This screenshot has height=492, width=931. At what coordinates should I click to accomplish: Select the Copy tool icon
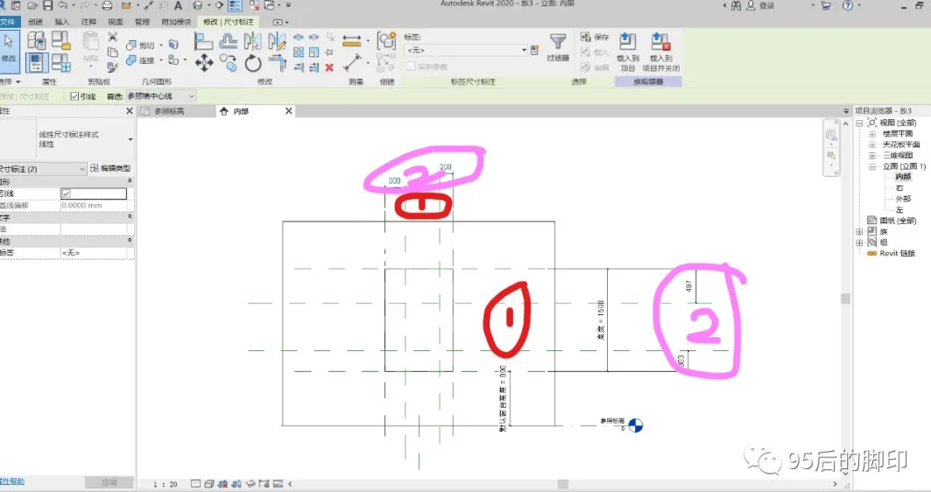click(228, 62)
